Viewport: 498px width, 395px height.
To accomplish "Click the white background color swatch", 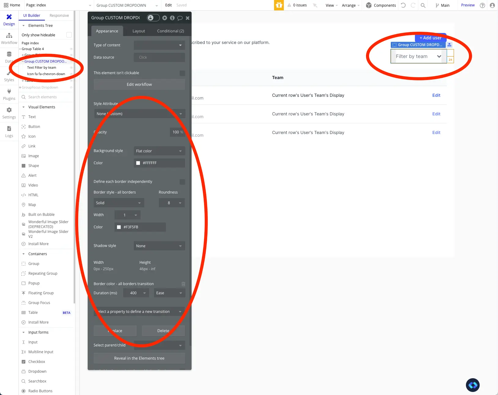I will pos(138,163).
